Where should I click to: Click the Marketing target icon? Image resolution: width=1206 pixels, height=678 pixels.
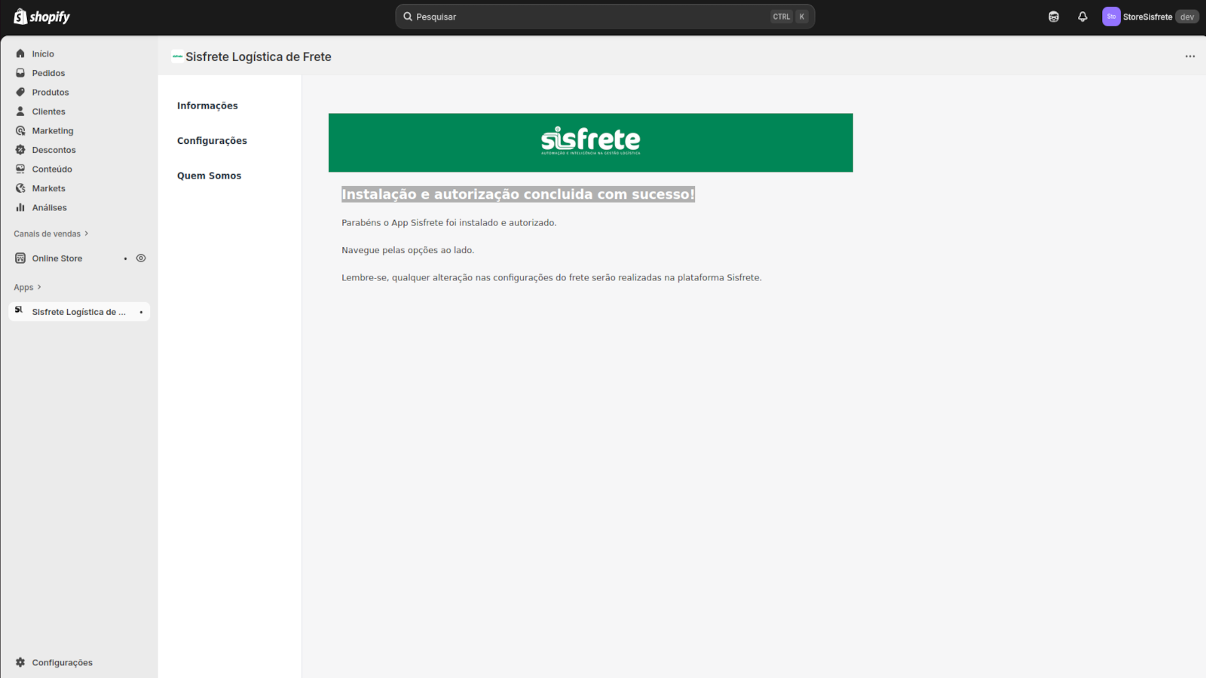click(20, 130)
